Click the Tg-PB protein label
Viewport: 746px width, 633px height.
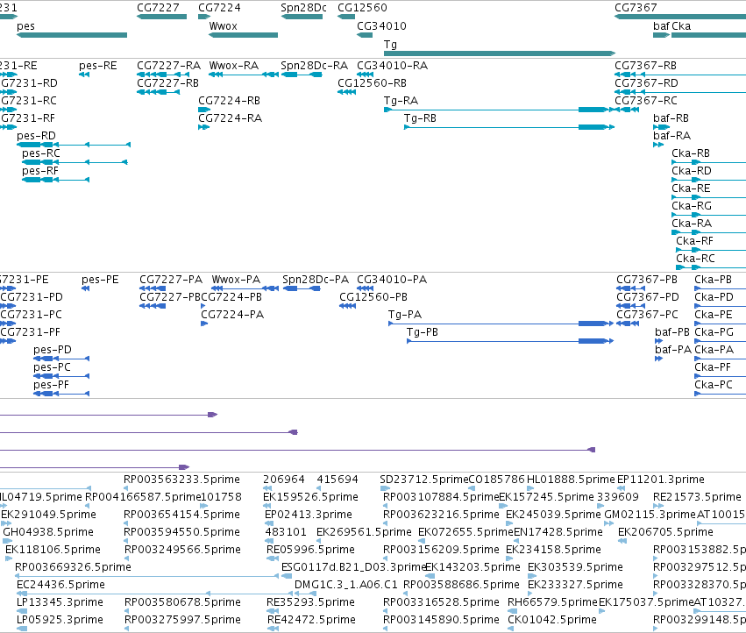[x=423, y=332]
